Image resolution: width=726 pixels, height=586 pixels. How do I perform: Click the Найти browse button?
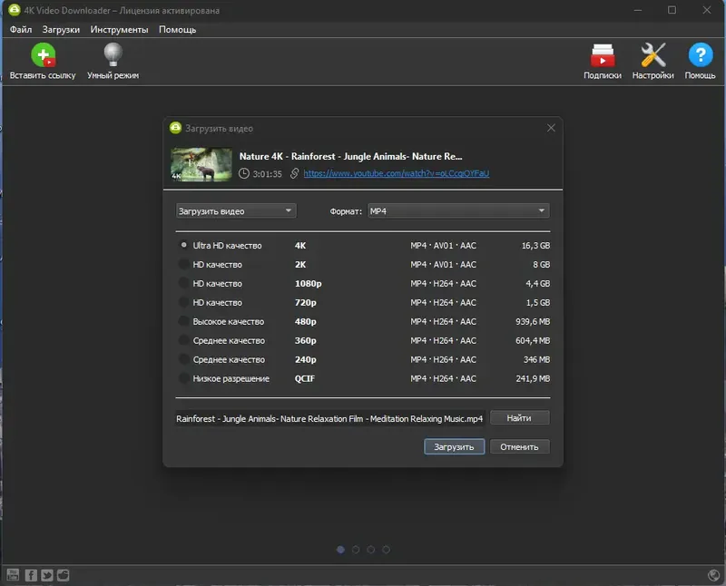(519, 418)
